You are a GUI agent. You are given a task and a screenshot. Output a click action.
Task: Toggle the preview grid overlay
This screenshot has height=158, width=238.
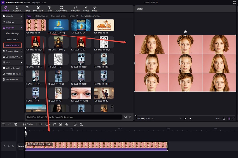point(229,119)
